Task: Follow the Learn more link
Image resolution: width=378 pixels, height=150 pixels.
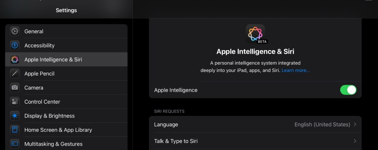Action: tap(296, 70)
